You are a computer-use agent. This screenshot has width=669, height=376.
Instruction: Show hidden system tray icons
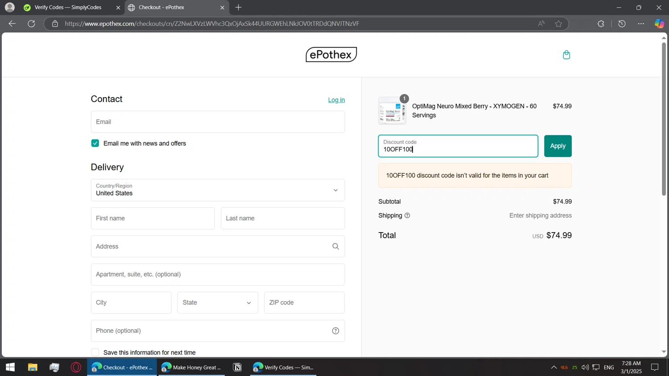[553, 368]
